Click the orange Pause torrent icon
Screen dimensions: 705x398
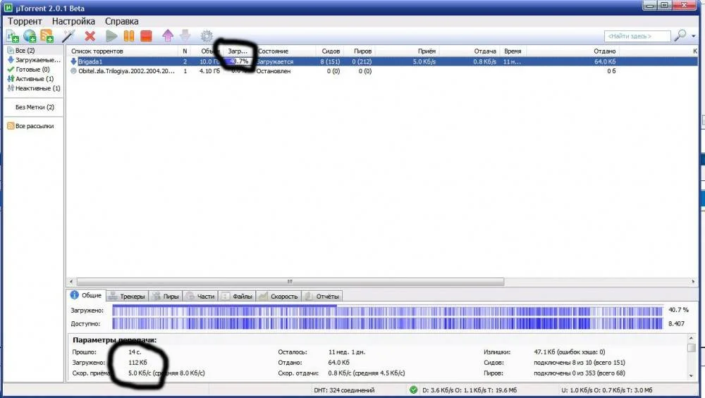tap(128, 36)
